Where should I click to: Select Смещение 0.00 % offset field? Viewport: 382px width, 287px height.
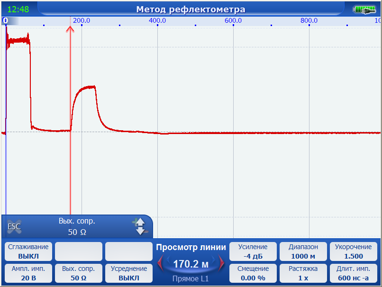pyautogui.click(x=253, y=273)
